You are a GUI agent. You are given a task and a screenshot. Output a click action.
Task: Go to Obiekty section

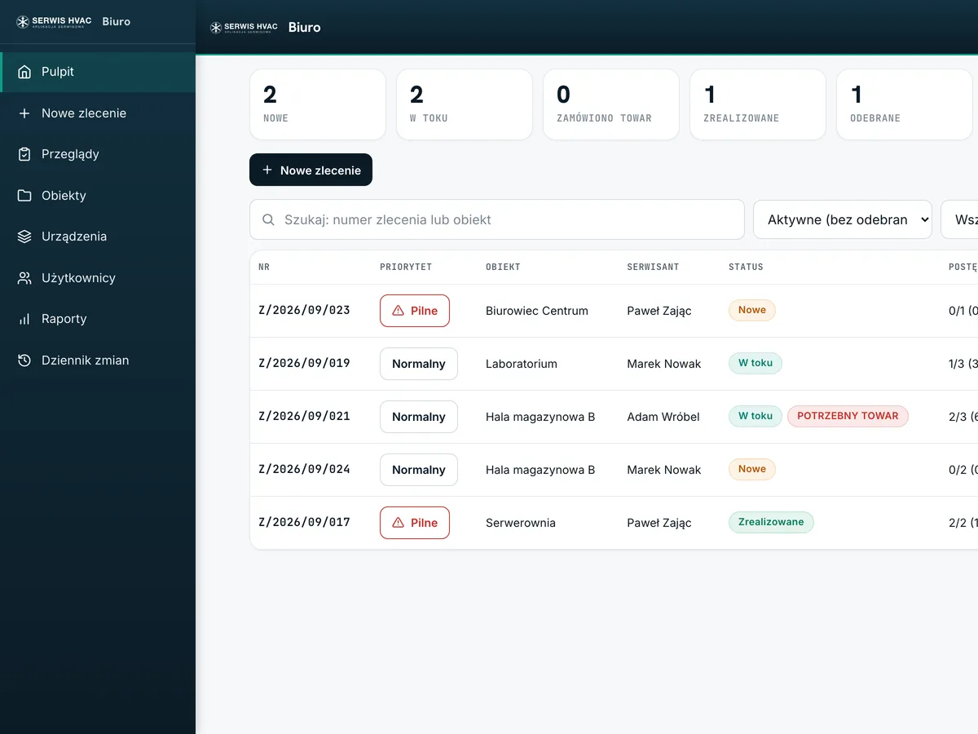click(98, 196)
